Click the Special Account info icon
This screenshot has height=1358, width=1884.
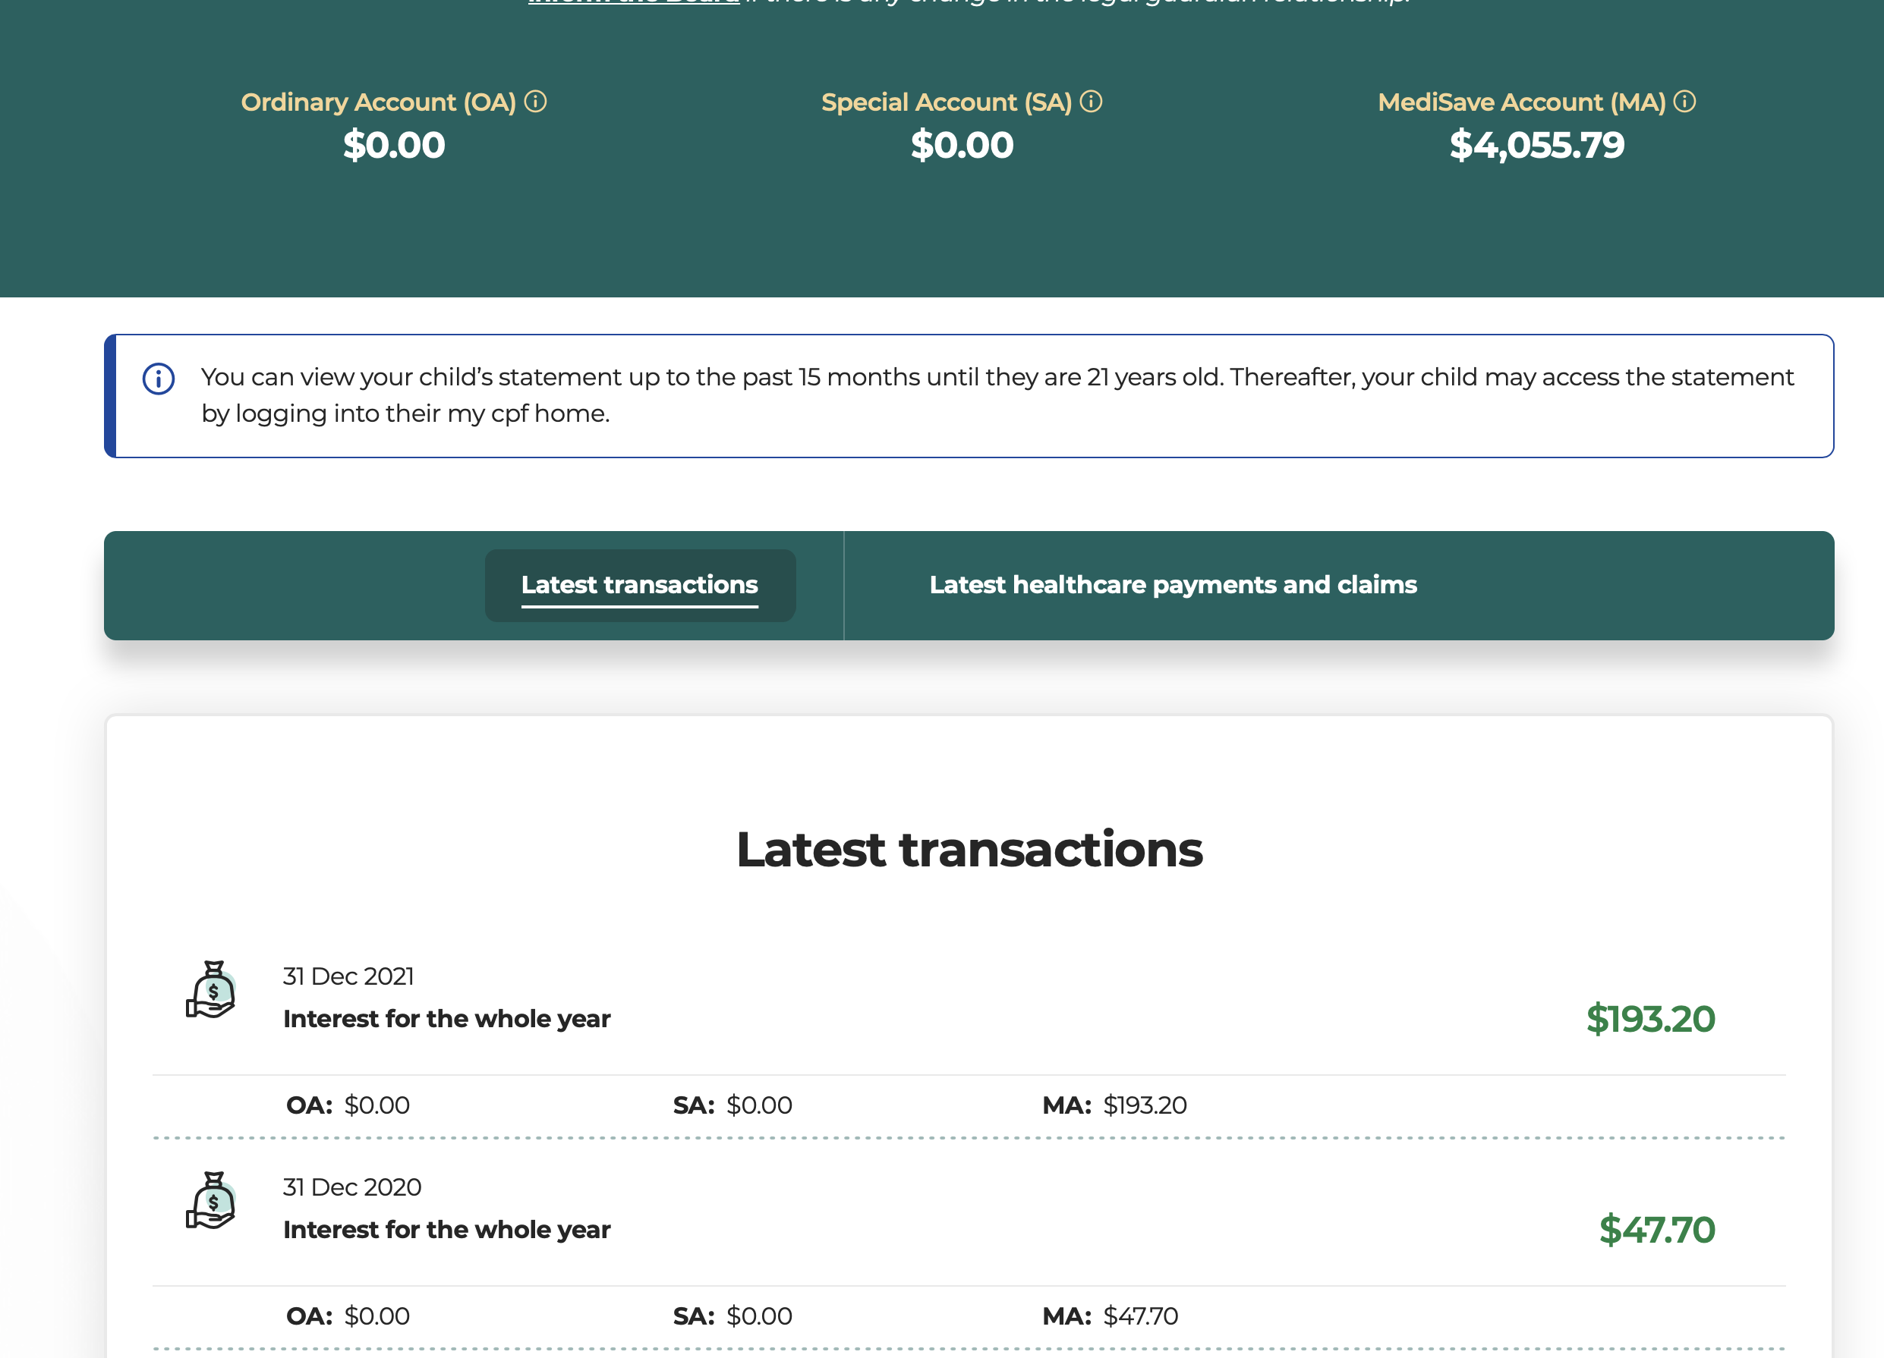pyautogui.click(x=1091, y=101)
